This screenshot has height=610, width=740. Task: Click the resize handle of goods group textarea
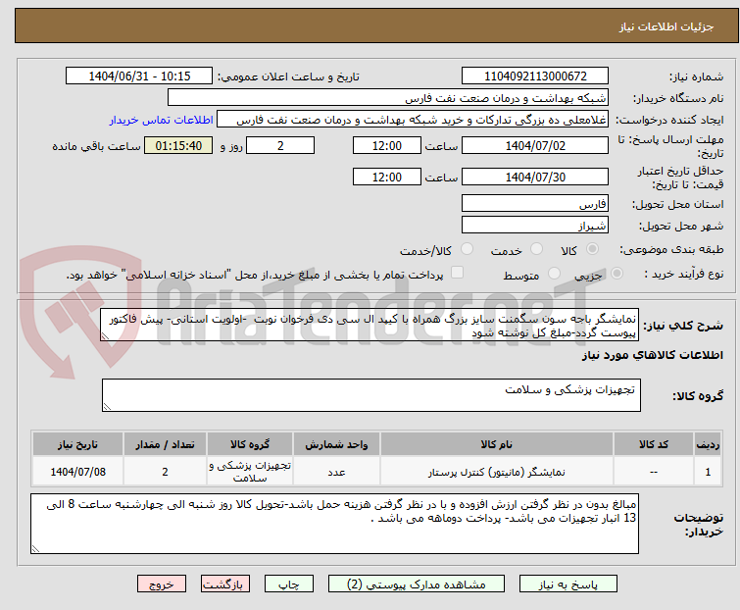107,407
